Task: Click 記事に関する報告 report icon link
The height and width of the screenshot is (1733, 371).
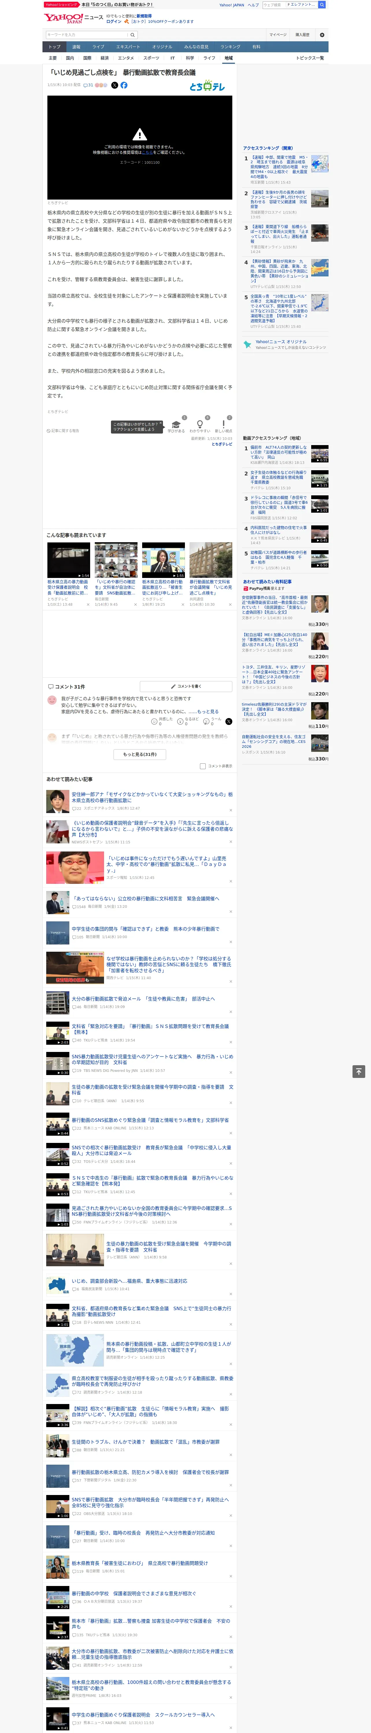Action: [63, 431]
